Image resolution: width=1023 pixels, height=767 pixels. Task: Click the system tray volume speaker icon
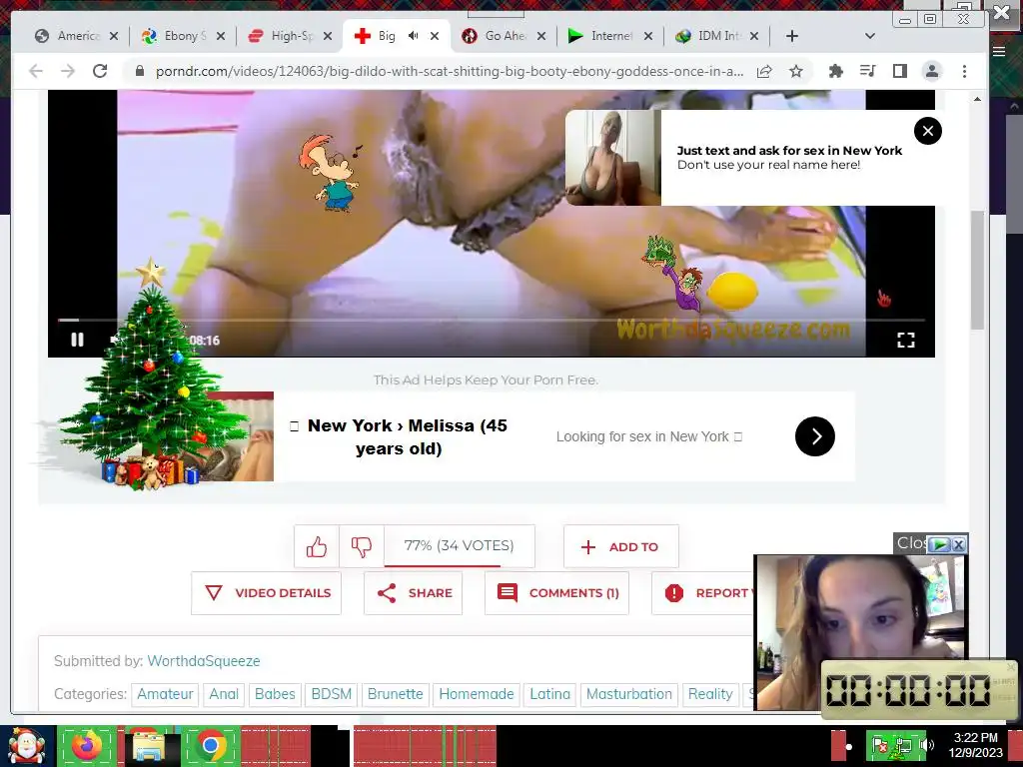pyautogui.click(x=925, y=745)
